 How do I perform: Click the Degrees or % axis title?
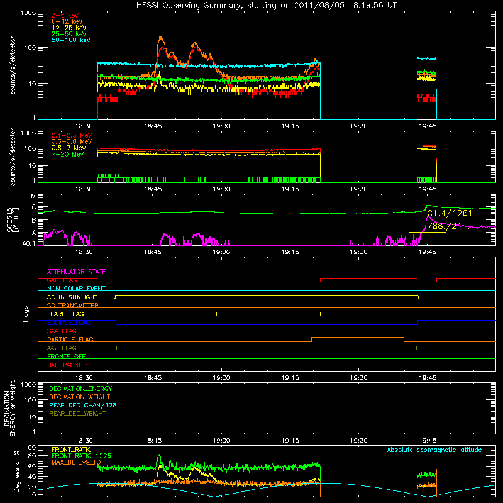click(x=16, y=471)
